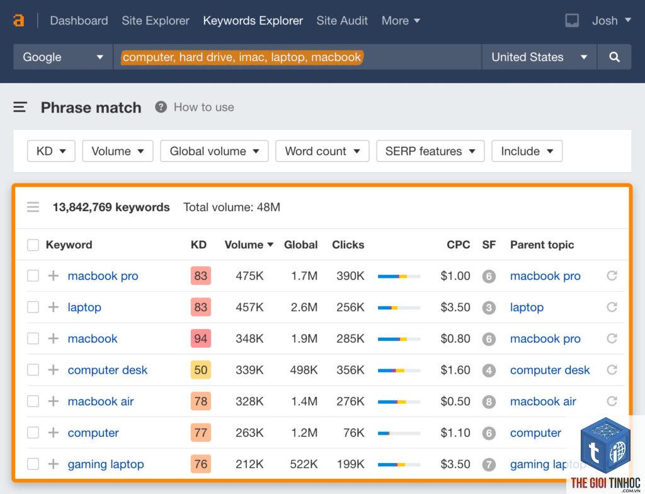The width and height of the screenshot is (645, 494).
Task: Open the Include filter dropdown
Action: [x=527, y=151]
